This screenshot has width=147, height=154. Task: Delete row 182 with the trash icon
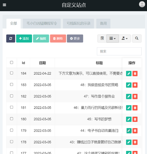point(135,96)
